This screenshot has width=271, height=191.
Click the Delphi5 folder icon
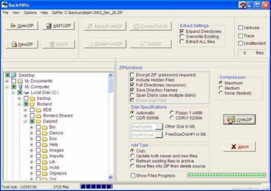(39, 122)
